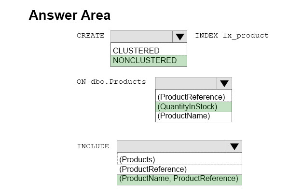Click the INDEX lx_product text
The width and height of the screenshot is (289, 194).
(x=232, y=36)
